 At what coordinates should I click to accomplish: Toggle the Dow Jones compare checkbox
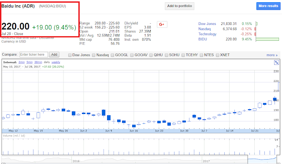click(x=70, y=55)
